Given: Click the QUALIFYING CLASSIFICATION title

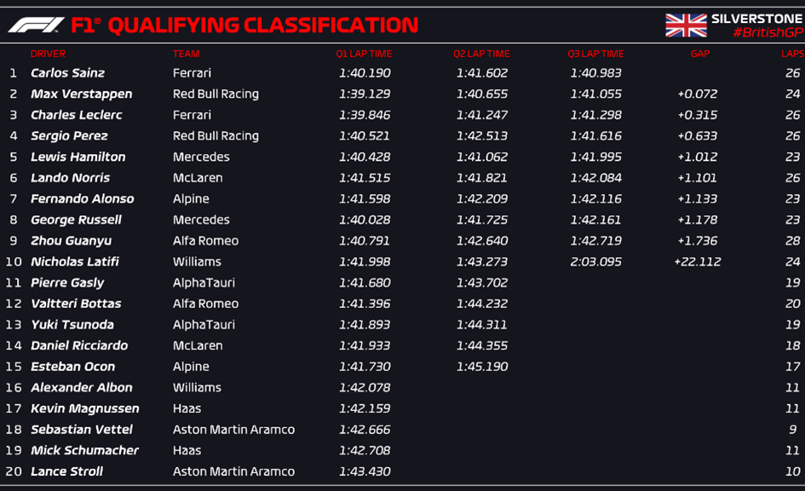Looking at the screenshot, I should click(263, 26).
